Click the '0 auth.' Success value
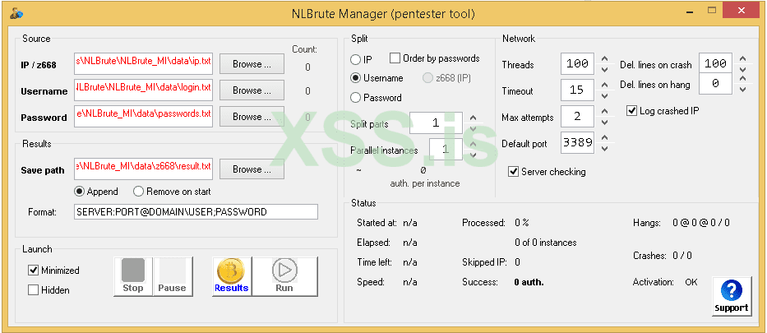767x333 pixels. (x=529, y=282)
